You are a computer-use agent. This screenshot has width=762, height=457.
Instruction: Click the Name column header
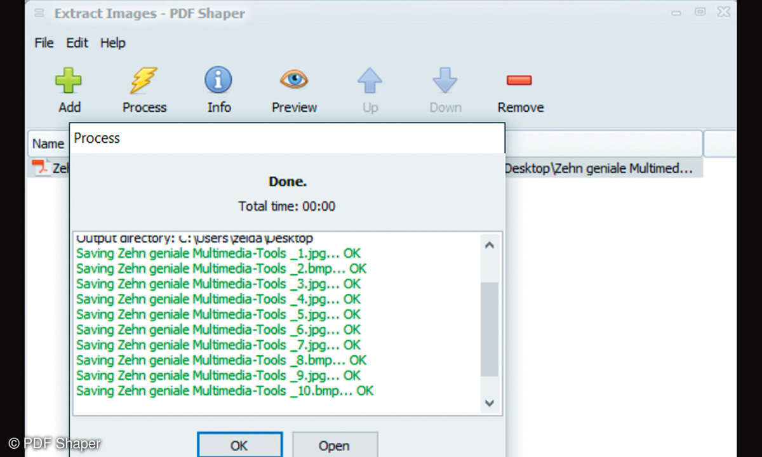click(x=48, y=143)
